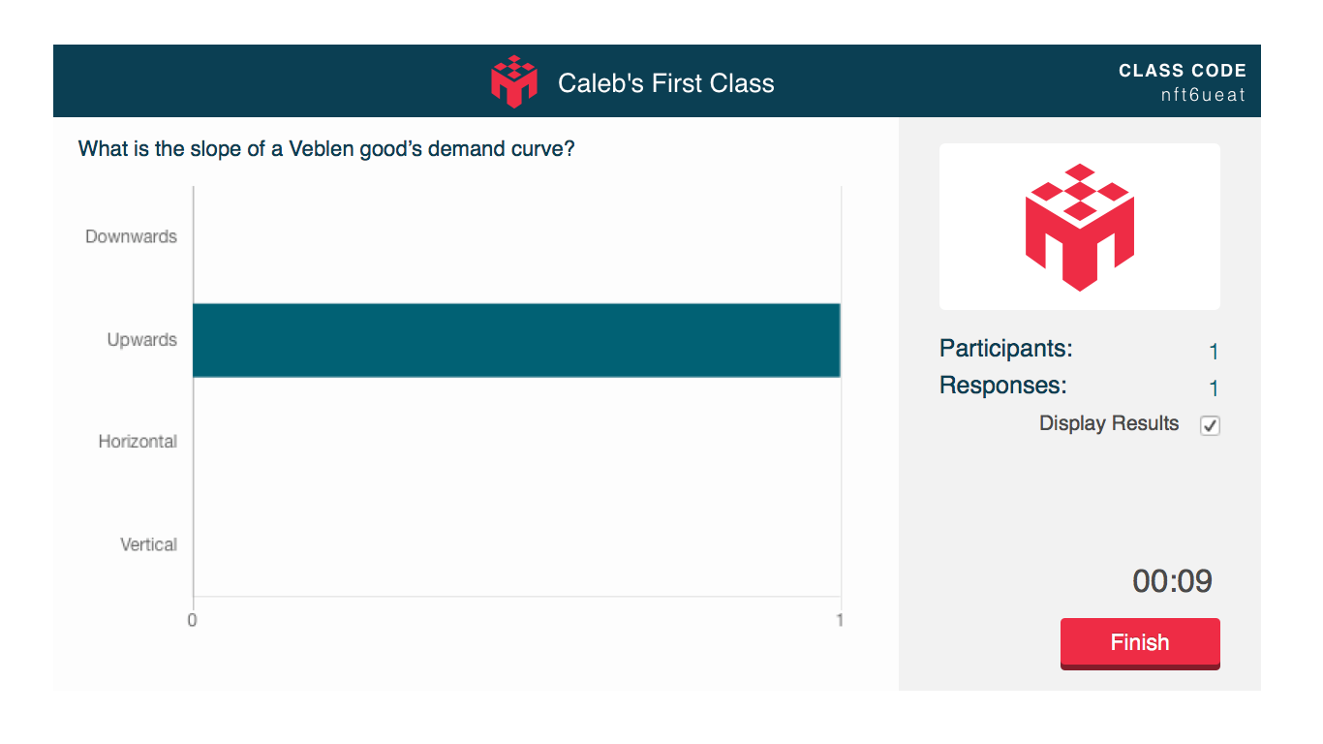The image size is (1323, 744).
Task: Click the large red cube logo
Action: (1079, 227)
